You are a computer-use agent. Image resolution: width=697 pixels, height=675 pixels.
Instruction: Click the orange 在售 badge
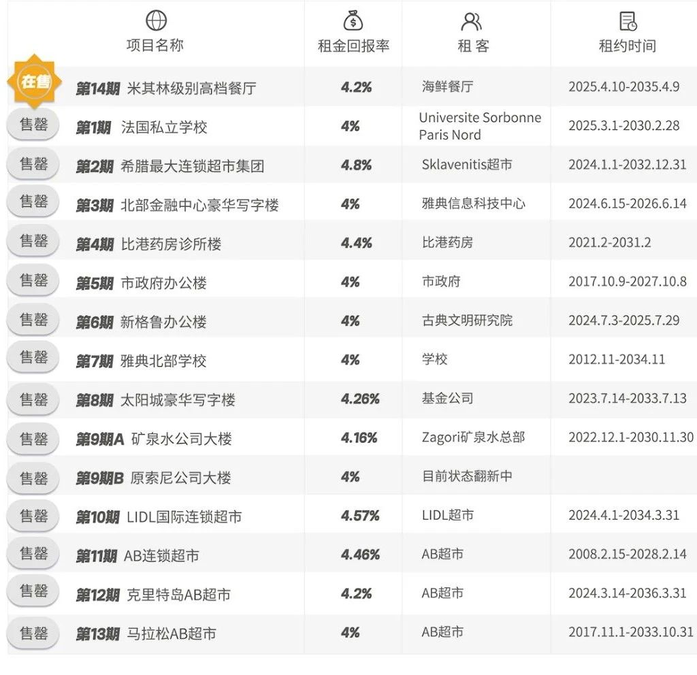click(35, 82)
